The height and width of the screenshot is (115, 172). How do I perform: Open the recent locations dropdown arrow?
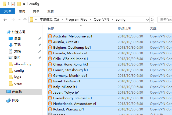pos(19,20)
